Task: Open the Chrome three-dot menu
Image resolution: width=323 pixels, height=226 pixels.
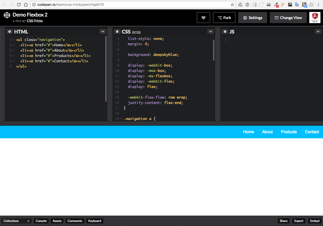Action: pyautogui.click(x=319, y=4)
